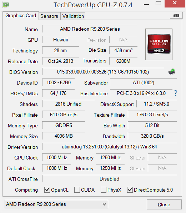This screenshot has width=186, height=213.
Task: Click the Bus Interface question mark
Action: 176,93
